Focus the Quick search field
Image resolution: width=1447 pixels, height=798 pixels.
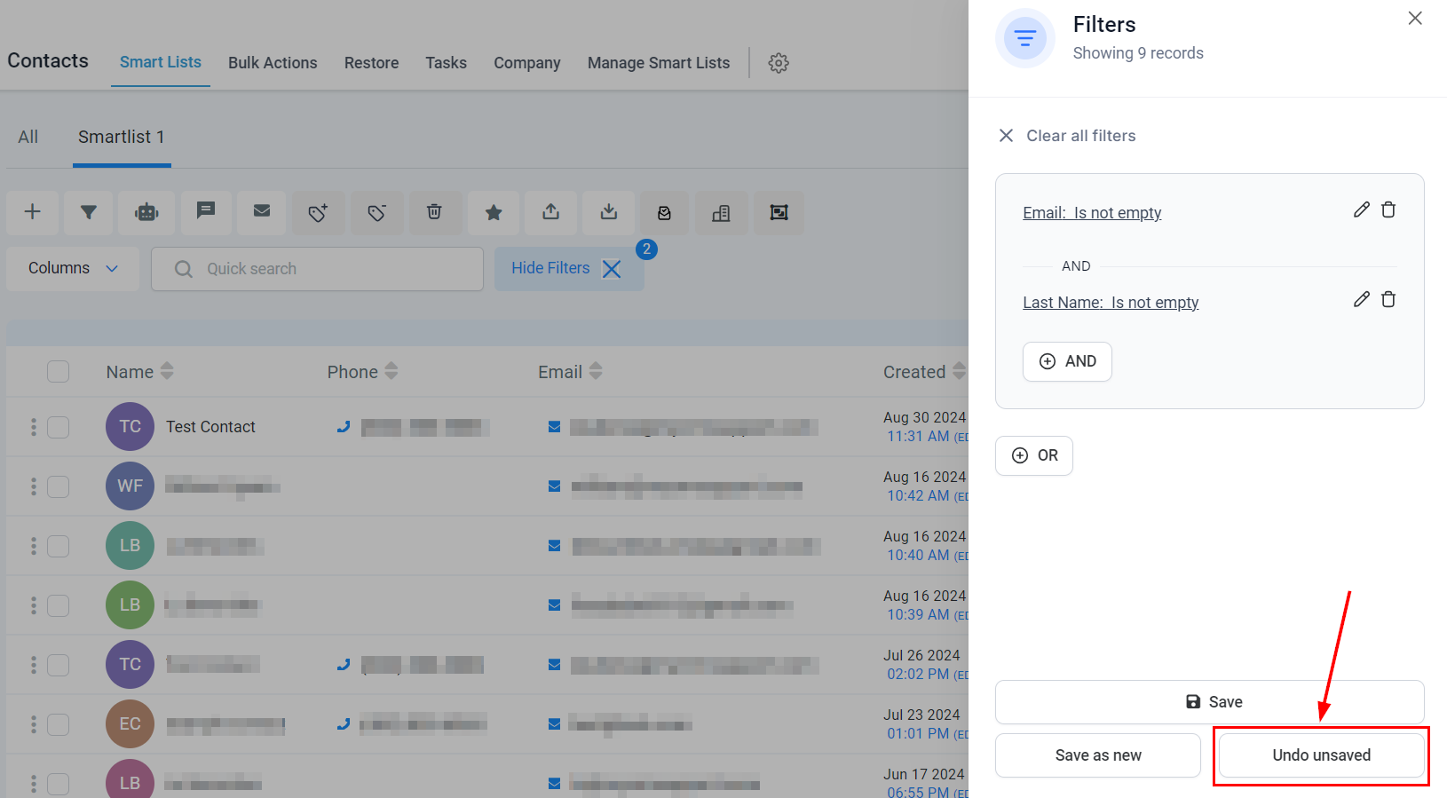[x=317, y=269]
